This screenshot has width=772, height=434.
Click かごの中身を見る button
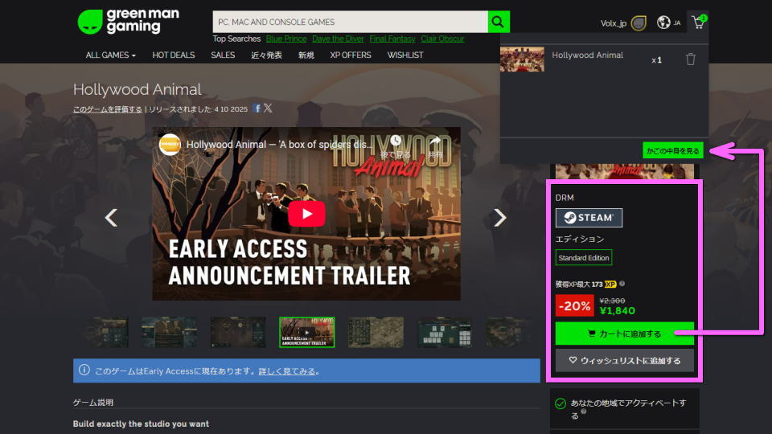pos(672,150)
